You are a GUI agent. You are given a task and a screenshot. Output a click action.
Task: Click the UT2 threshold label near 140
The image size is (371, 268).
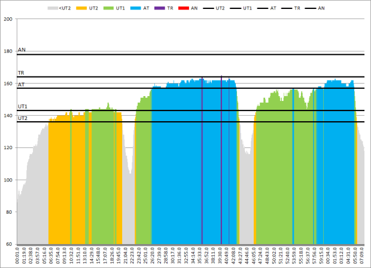(22, 118)
